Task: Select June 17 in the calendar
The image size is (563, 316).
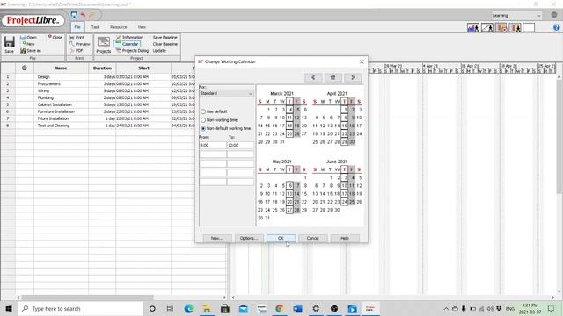Action: point(344,194)
